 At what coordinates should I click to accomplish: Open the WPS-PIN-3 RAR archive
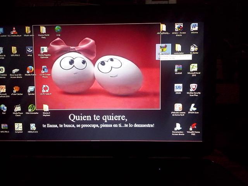tap(5, 128)
